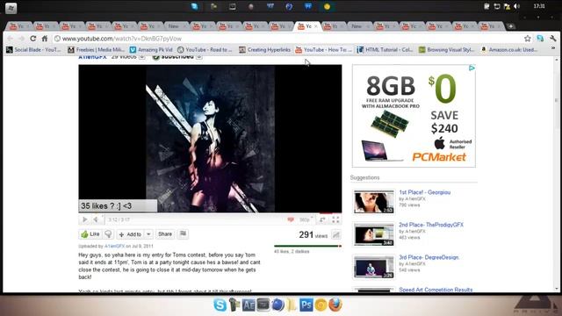This screenshot has width=562, height=316.
Task: Open the 2nd Place - TheProdigyGFX video link
Action: click(431, 225)
